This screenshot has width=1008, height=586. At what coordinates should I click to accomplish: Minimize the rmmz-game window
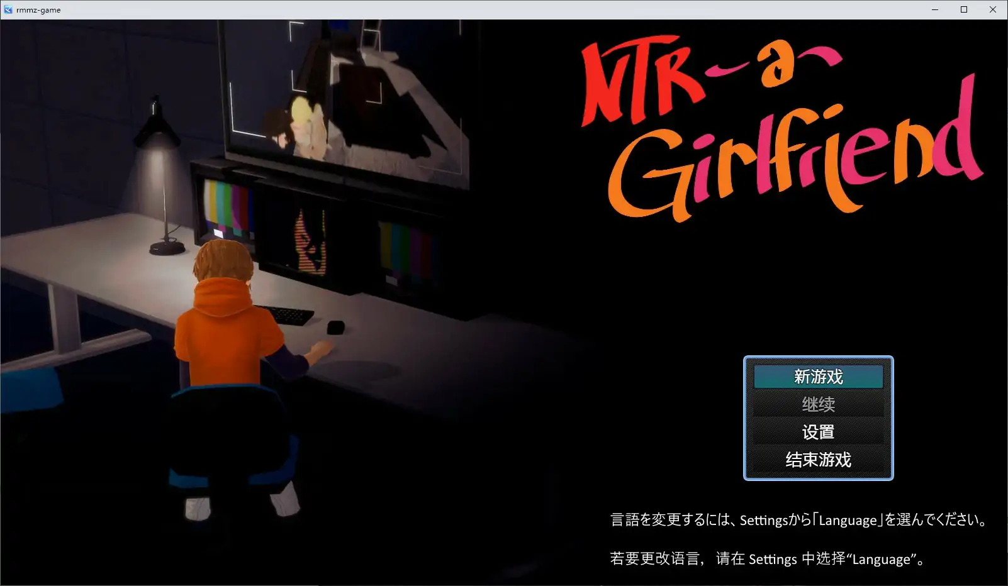pyautogui.click(x=934, y=9)
